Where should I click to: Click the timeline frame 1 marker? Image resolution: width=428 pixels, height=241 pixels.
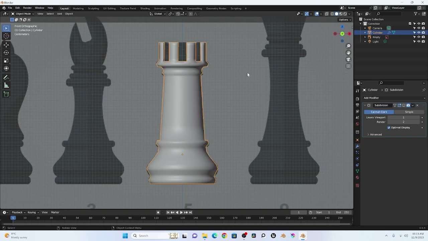pyautogui.click(x=13, y=218)
